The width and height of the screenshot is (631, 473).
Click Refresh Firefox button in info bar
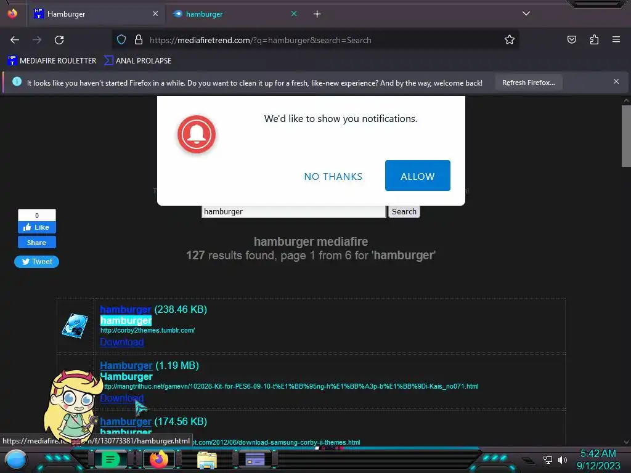(528, 83)
